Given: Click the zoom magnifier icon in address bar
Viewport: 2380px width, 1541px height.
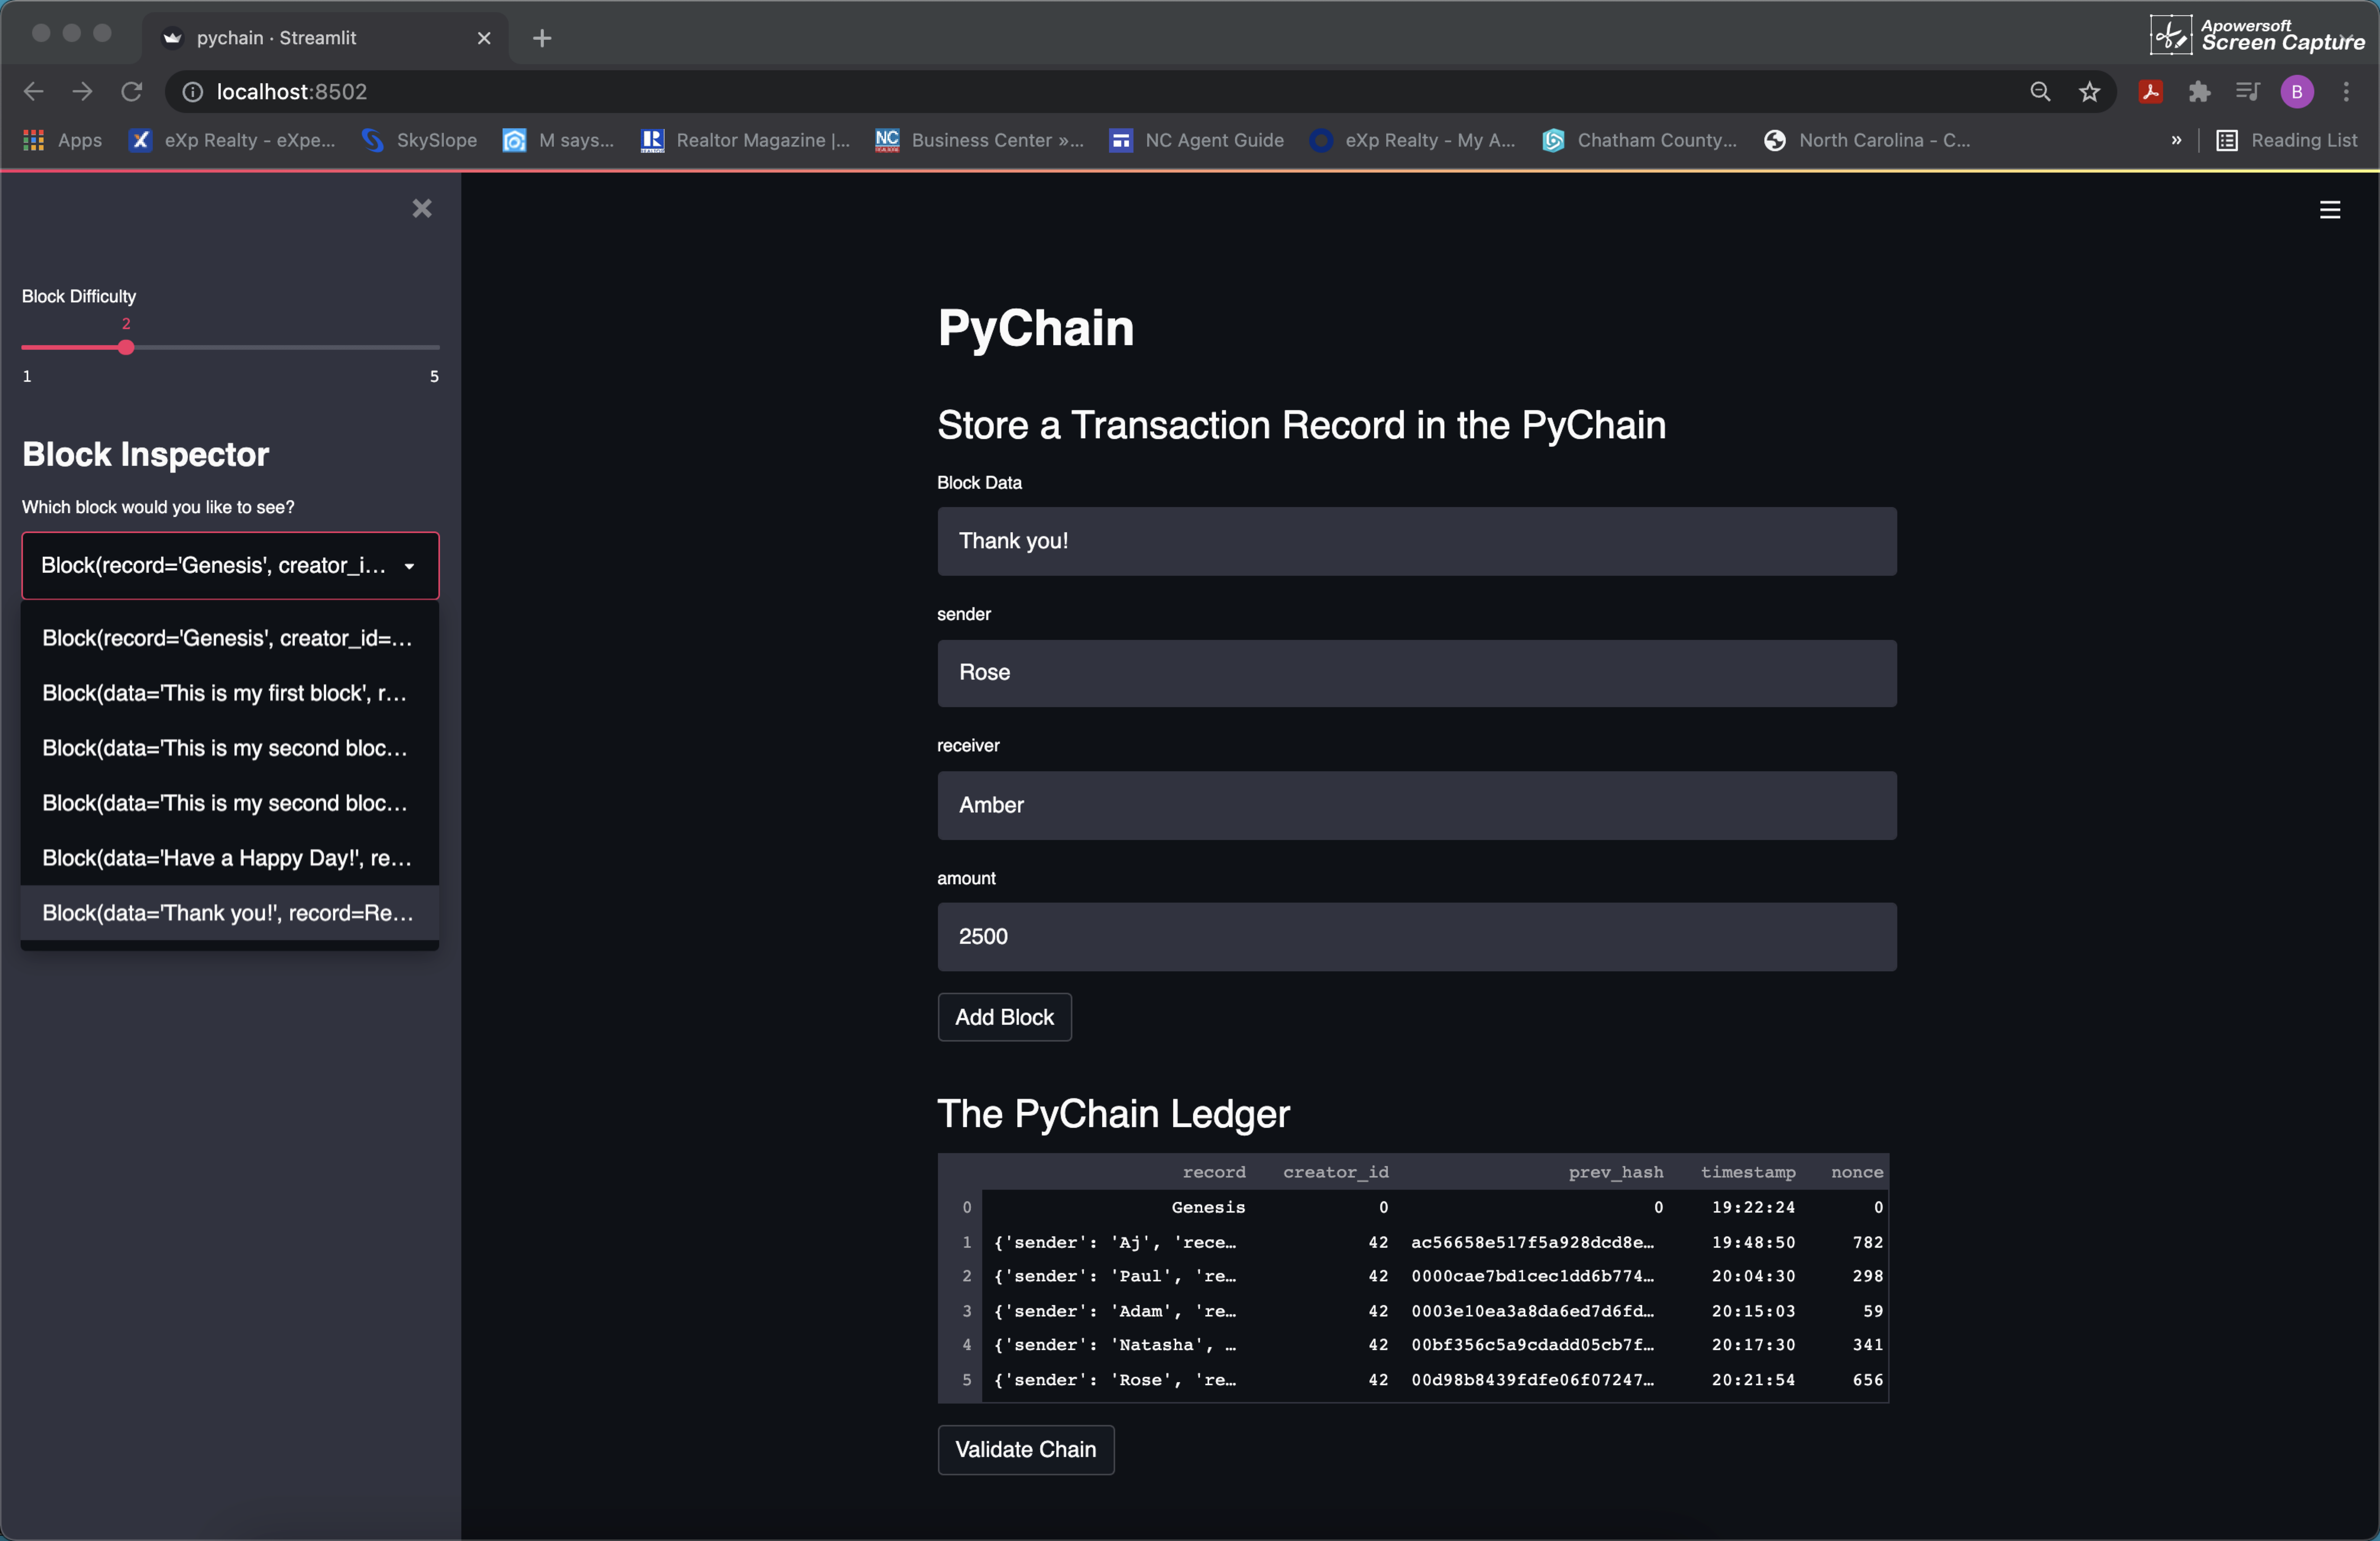Looking at the screenshot, I should (x=2040, y=92).
